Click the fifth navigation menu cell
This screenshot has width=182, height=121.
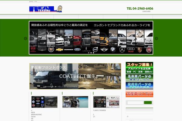[x=140, y=17]
